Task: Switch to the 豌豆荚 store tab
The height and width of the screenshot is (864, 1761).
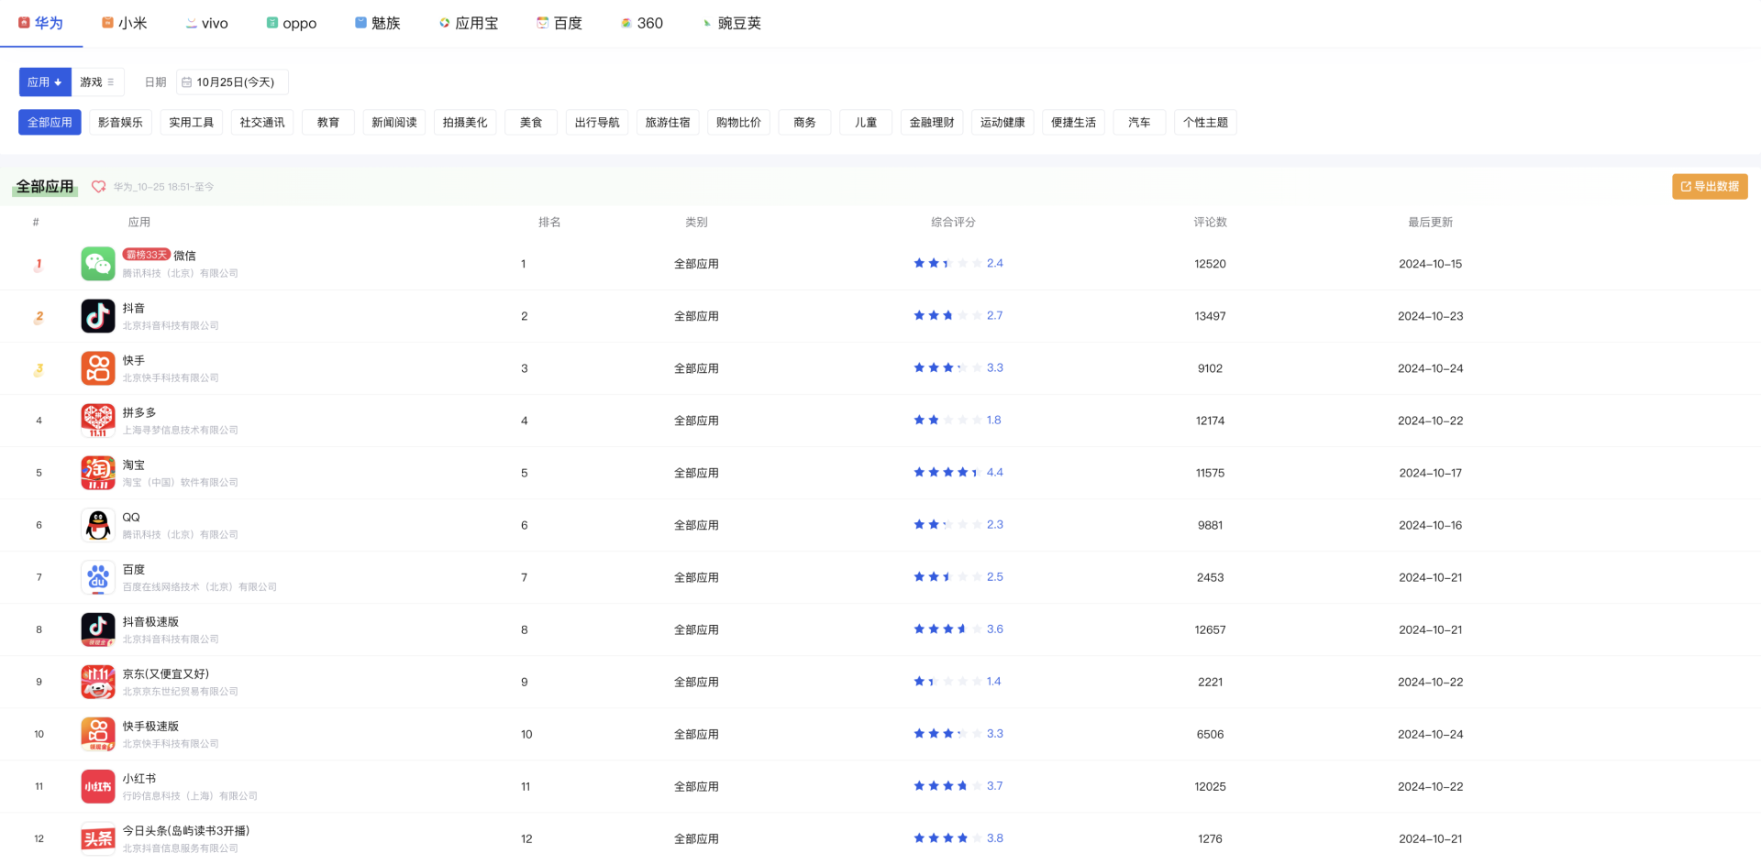Action: click(x=731, y=23)
